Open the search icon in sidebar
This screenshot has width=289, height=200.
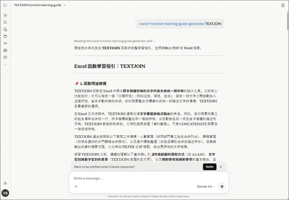point(5,23)
